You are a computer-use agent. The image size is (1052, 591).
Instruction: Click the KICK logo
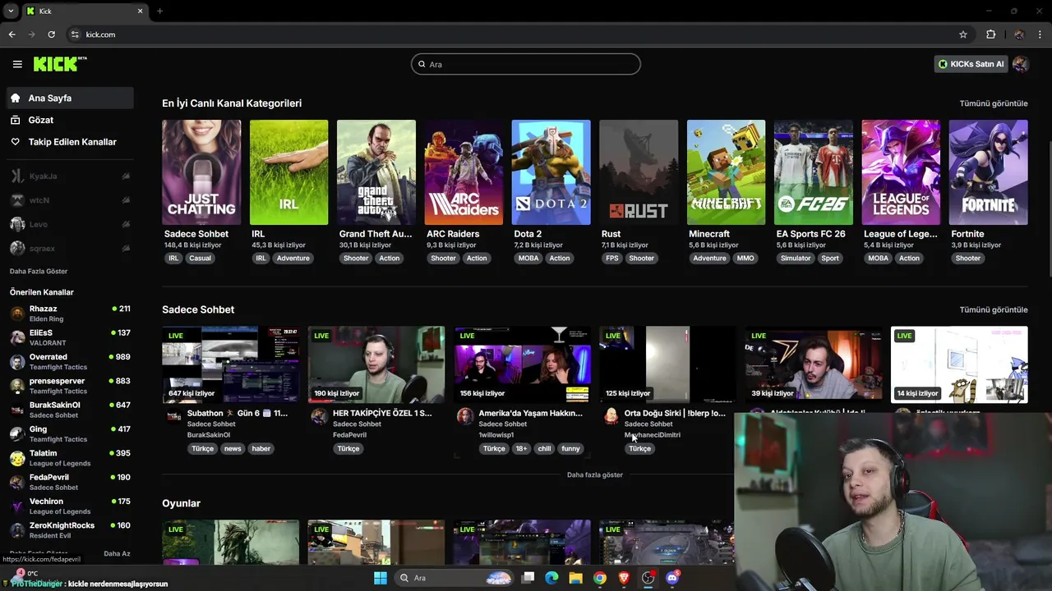click(x=59, y=64)
